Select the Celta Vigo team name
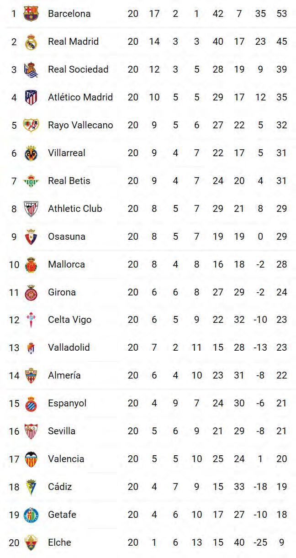The width and height of the screenshot is (296, 558). [x=69, y=320]
